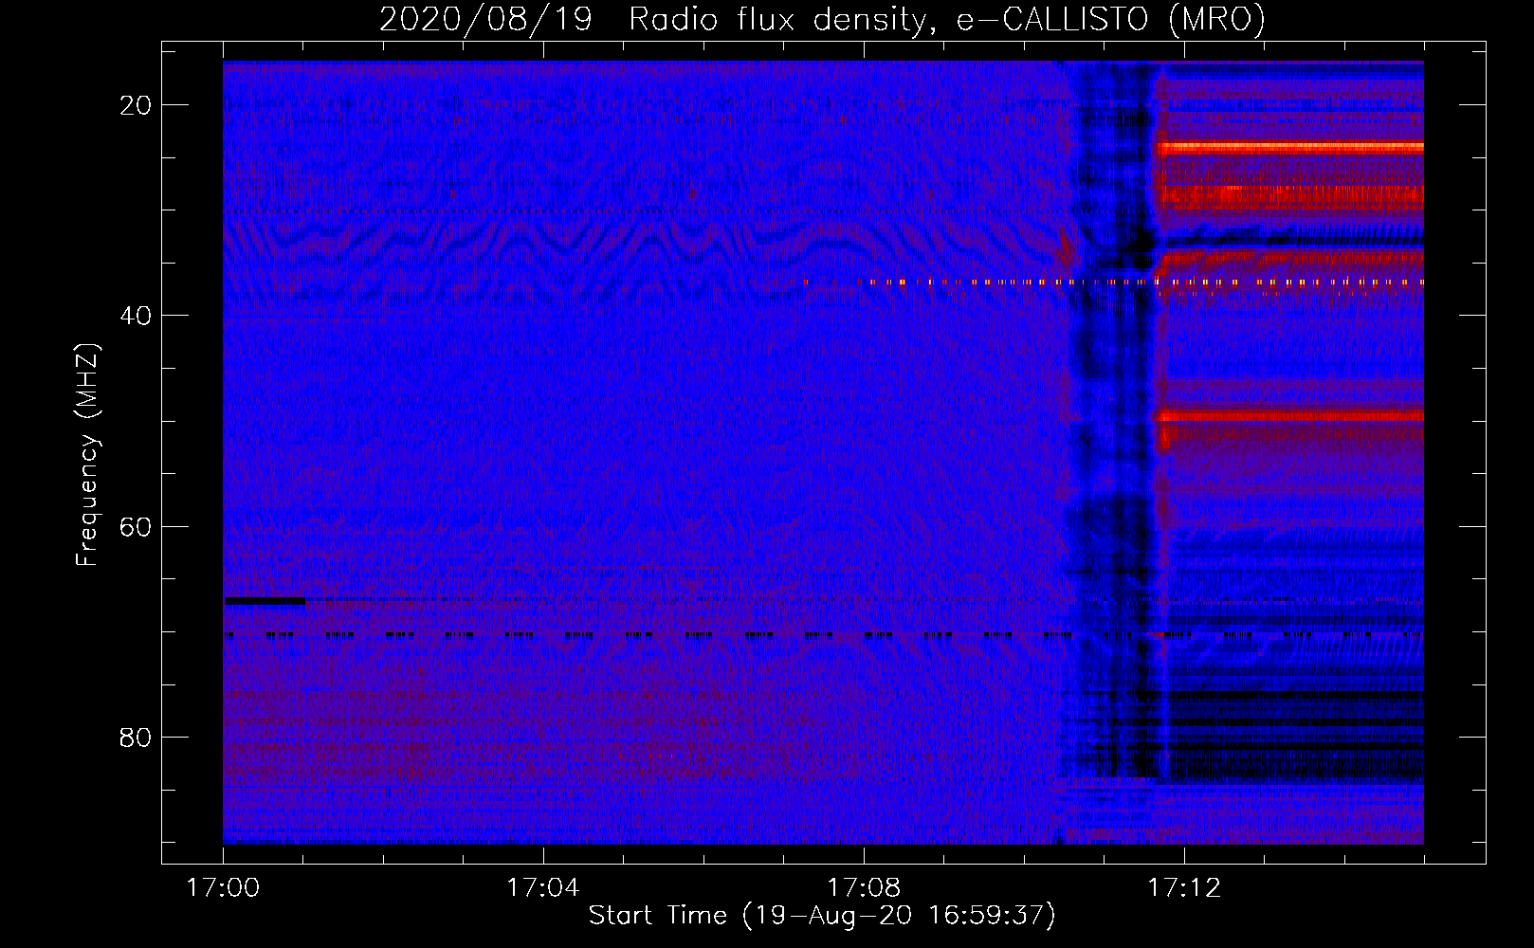Click the '17:08' time tick label
The width and height of the screenshot is (1534, 948).
[864, 888]
